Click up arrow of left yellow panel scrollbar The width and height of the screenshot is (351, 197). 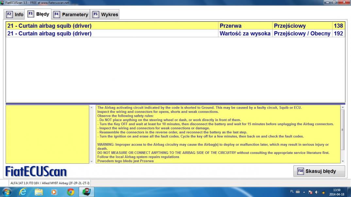coord(91,107)
